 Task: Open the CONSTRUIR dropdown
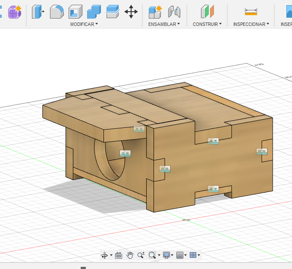(207, 24)
